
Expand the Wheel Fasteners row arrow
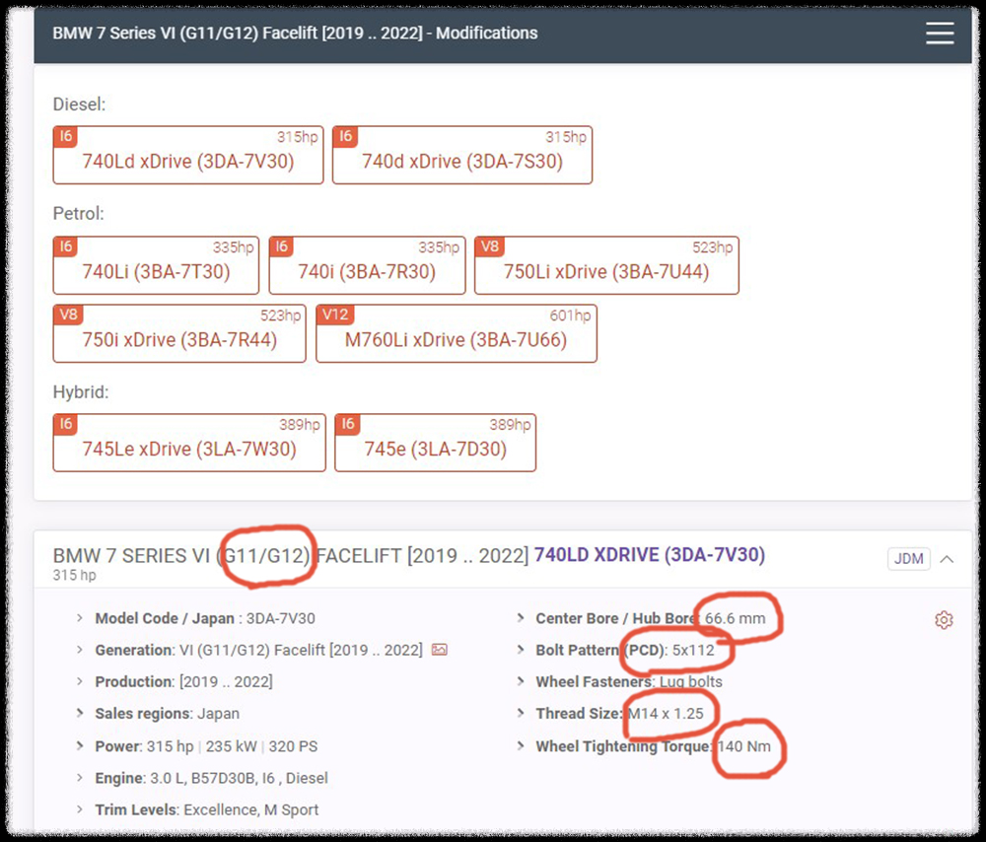[520, 681]
